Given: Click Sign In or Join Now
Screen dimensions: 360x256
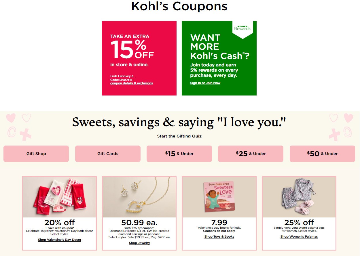Looking at the screenshot, I should (205, 83).
